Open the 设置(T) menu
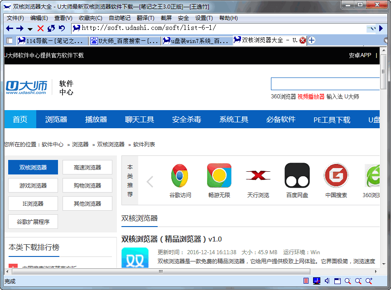 [204, 18]
